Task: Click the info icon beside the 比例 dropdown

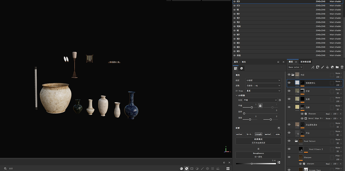Action: pyautogui.click(x=280, y=100)
